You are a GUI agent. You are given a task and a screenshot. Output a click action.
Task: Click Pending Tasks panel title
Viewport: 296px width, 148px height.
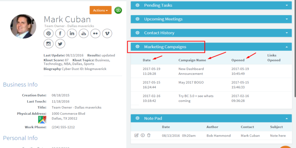tap(158, 5)
